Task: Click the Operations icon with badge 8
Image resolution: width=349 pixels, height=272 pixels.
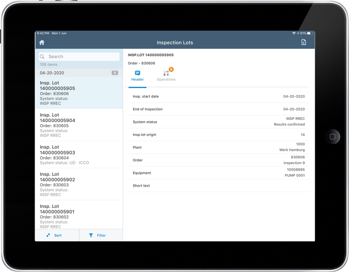Action: coord(165,73)
